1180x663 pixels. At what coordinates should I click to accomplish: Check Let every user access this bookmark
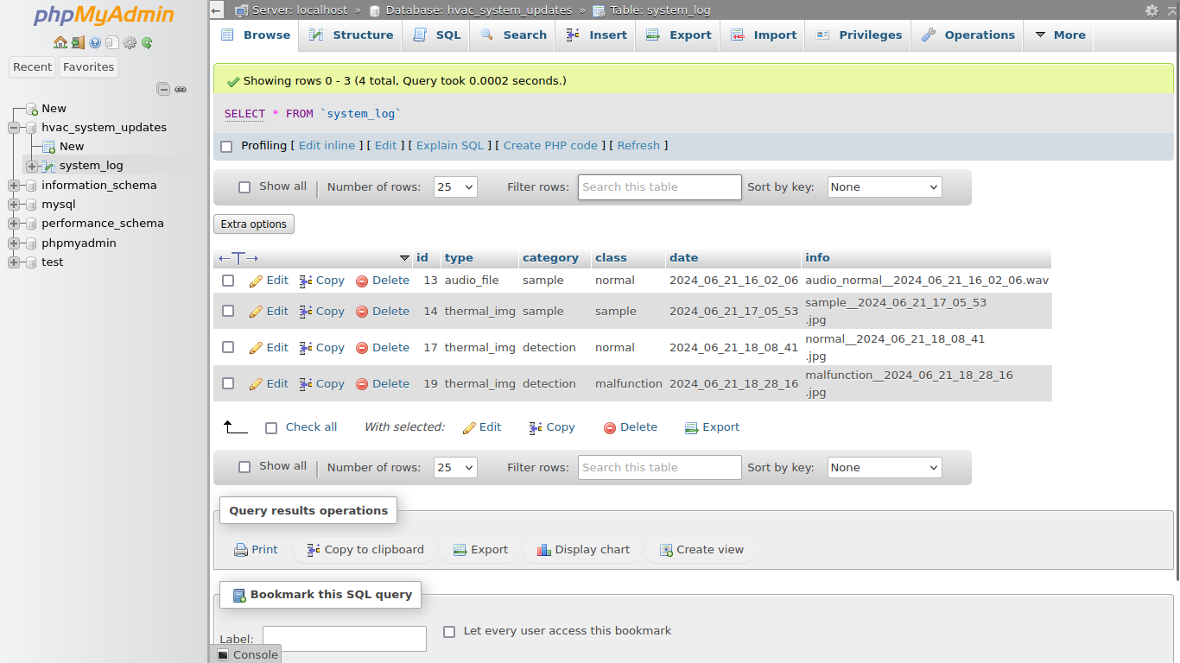449,632
